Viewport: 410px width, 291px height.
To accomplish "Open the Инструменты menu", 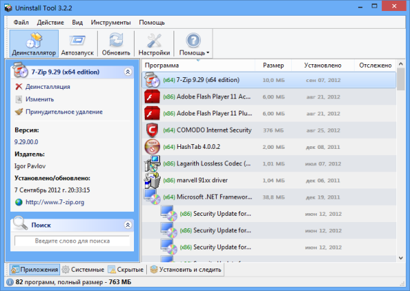I will coord(111,23).
